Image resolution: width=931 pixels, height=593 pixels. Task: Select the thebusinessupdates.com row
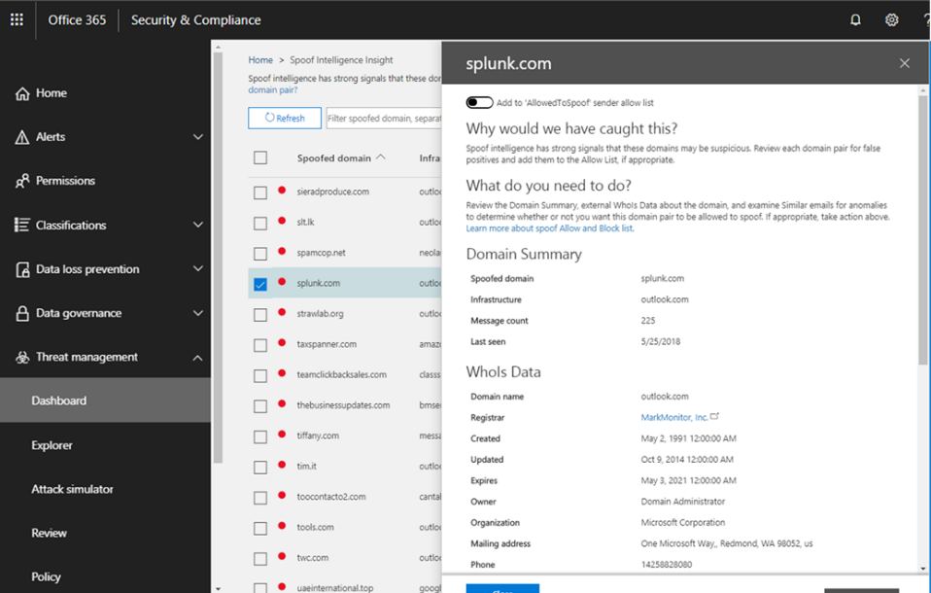click(x=343, y=405)
